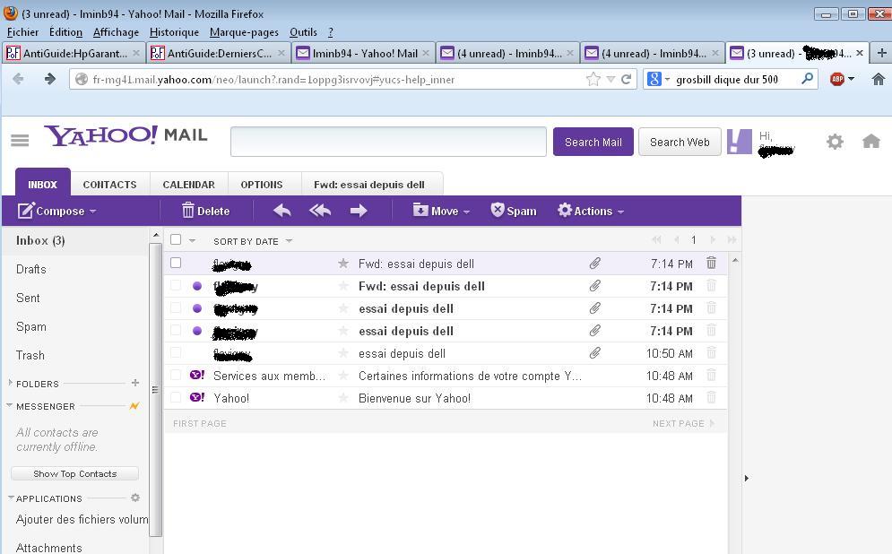
Task: Open the Sent folder
Action: pyautogui.click(x=28, y=298)
